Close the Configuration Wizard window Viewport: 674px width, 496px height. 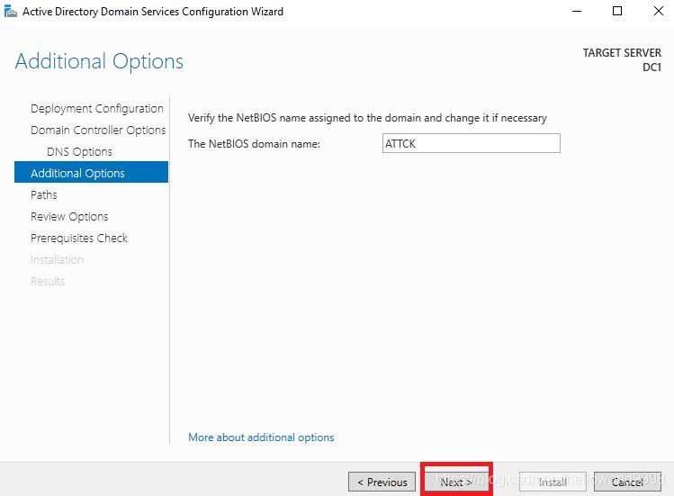pyautogui.click(x=659, y=11)
